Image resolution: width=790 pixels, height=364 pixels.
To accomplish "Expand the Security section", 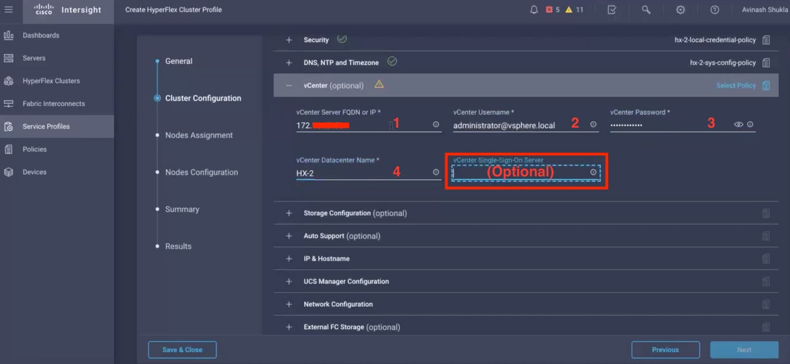I will pos(289,39).
